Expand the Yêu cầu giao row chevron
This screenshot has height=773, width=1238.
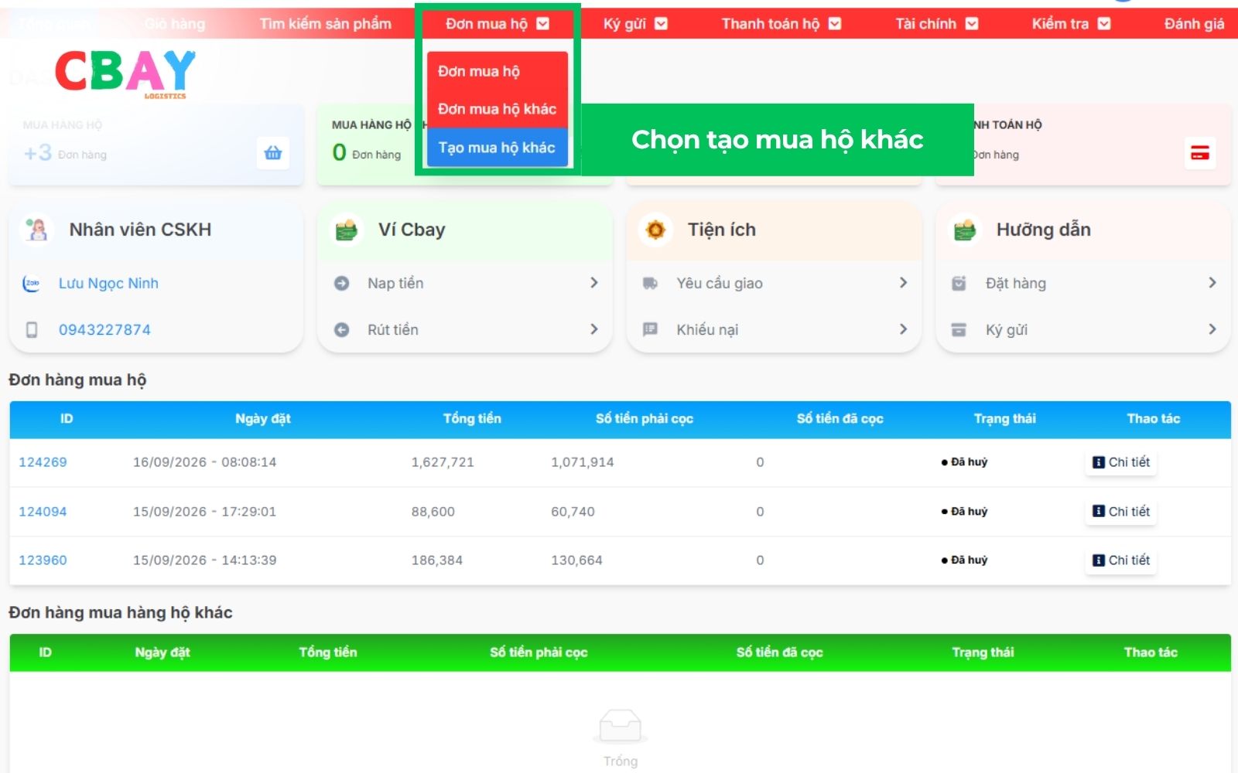903,283
